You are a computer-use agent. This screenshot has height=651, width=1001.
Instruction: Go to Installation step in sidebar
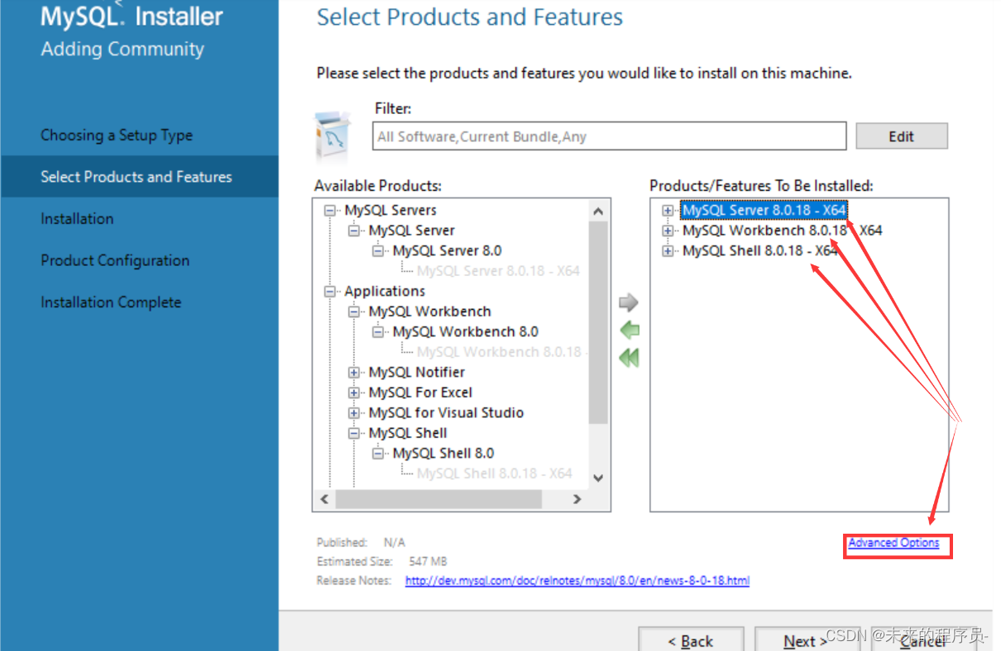point(77,219)
